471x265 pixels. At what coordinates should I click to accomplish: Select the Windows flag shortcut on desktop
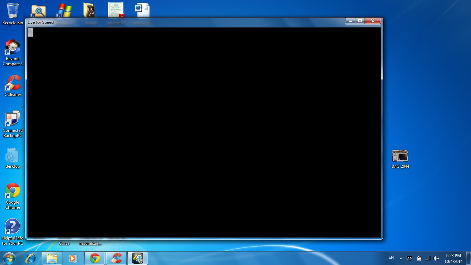click(64, 11)
